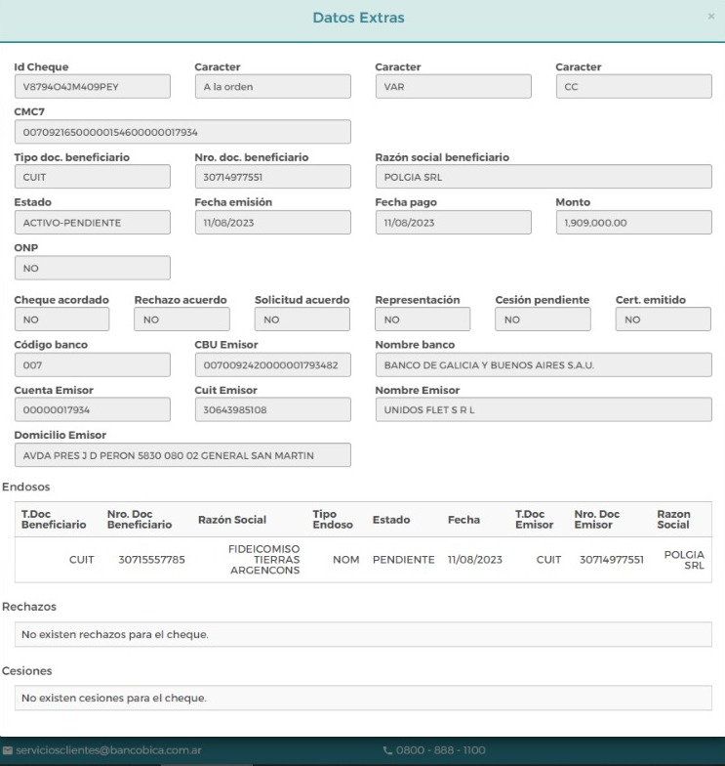Close the Datos Extras dialog

(710, 16)
